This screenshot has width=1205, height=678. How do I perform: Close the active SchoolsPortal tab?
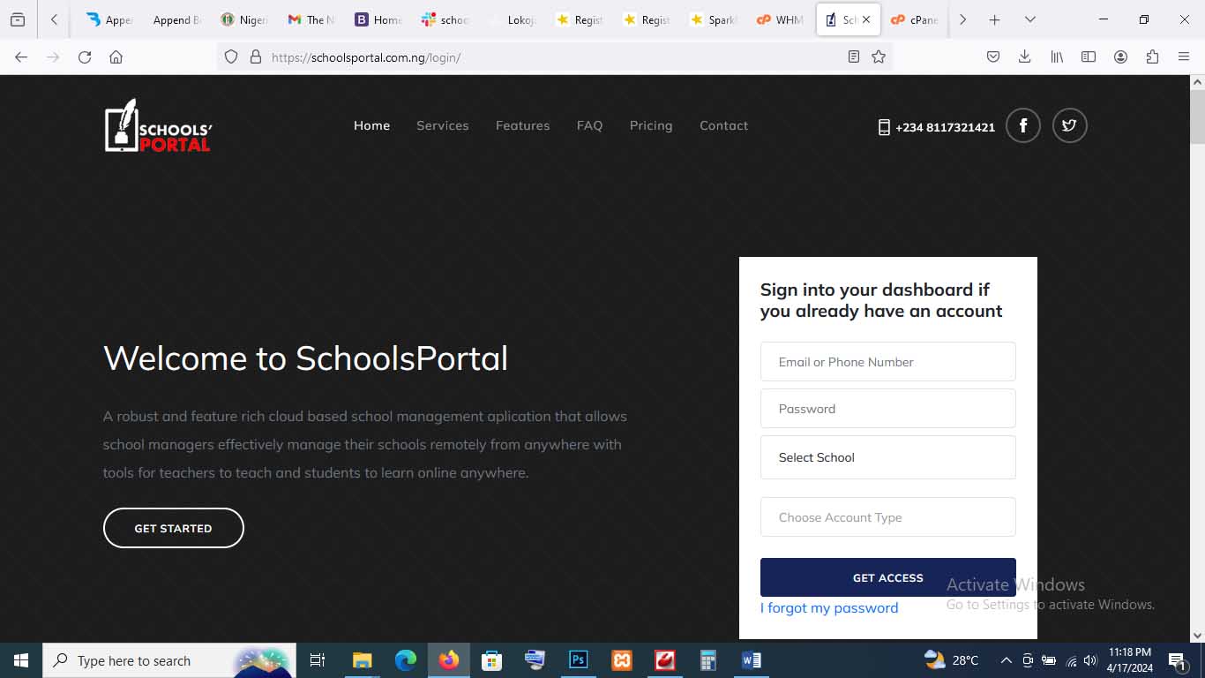[866, 19]
